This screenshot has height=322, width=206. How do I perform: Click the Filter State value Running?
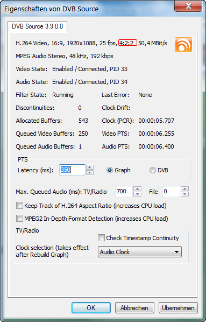62,95
